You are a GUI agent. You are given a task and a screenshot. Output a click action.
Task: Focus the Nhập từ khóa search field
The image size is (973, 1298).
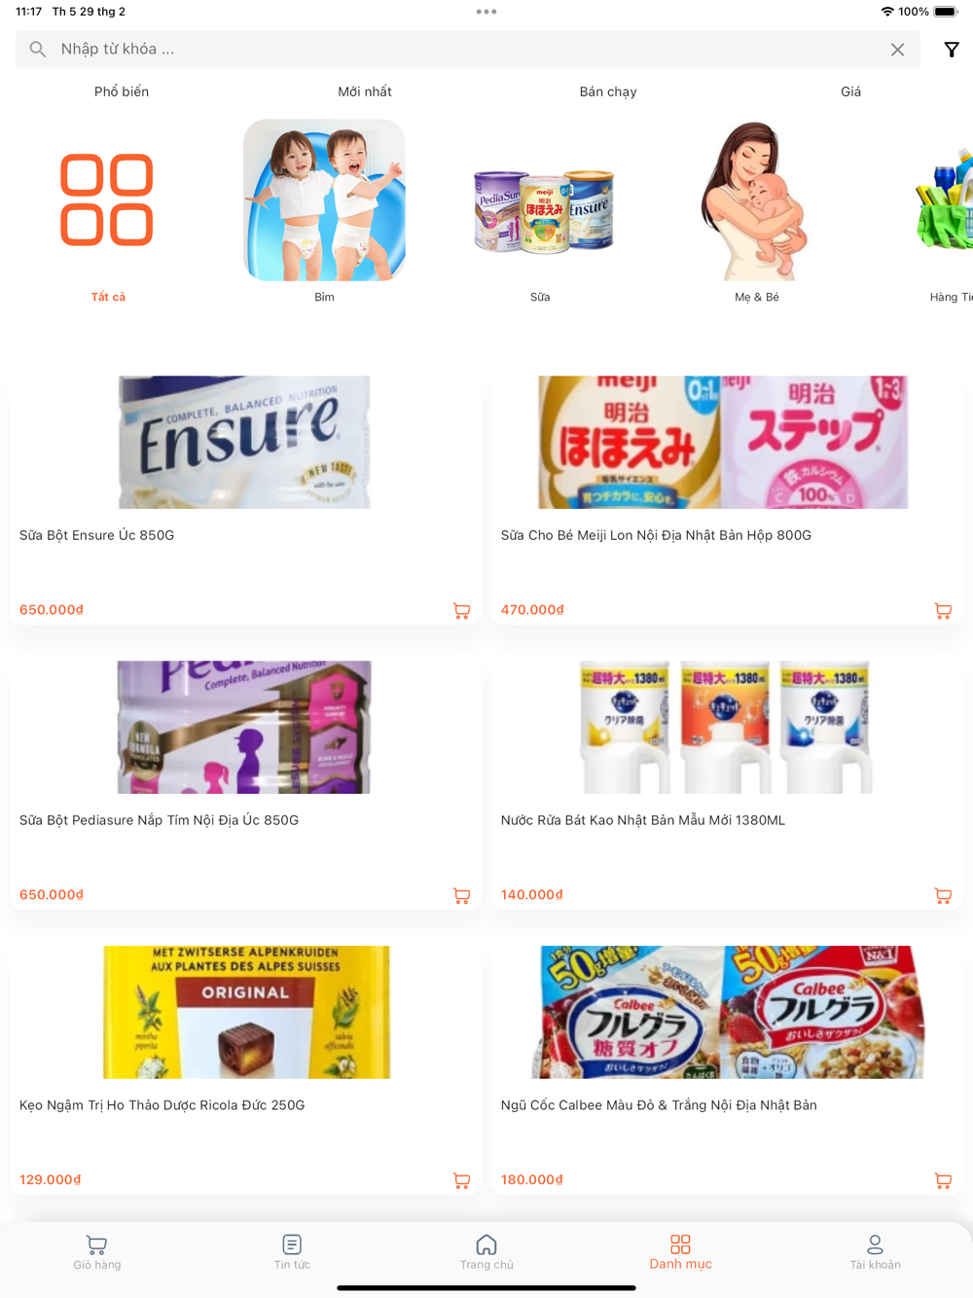tap(457, 50)
